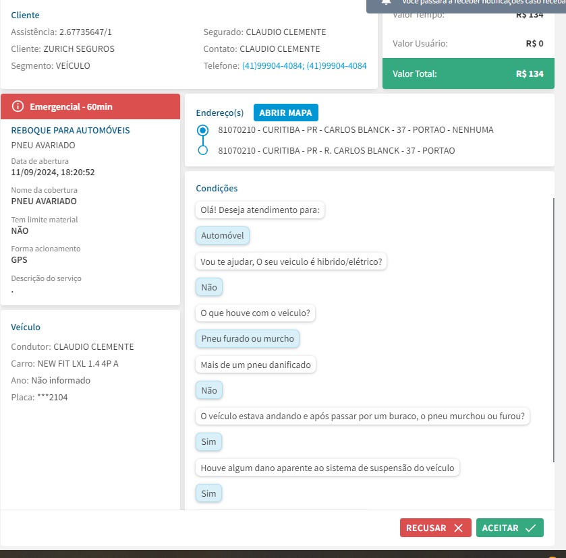Click 'Não' answer under hibrido/elétrico question
Image resolution: width=566 pixels, height=558 pixels.
209,287
